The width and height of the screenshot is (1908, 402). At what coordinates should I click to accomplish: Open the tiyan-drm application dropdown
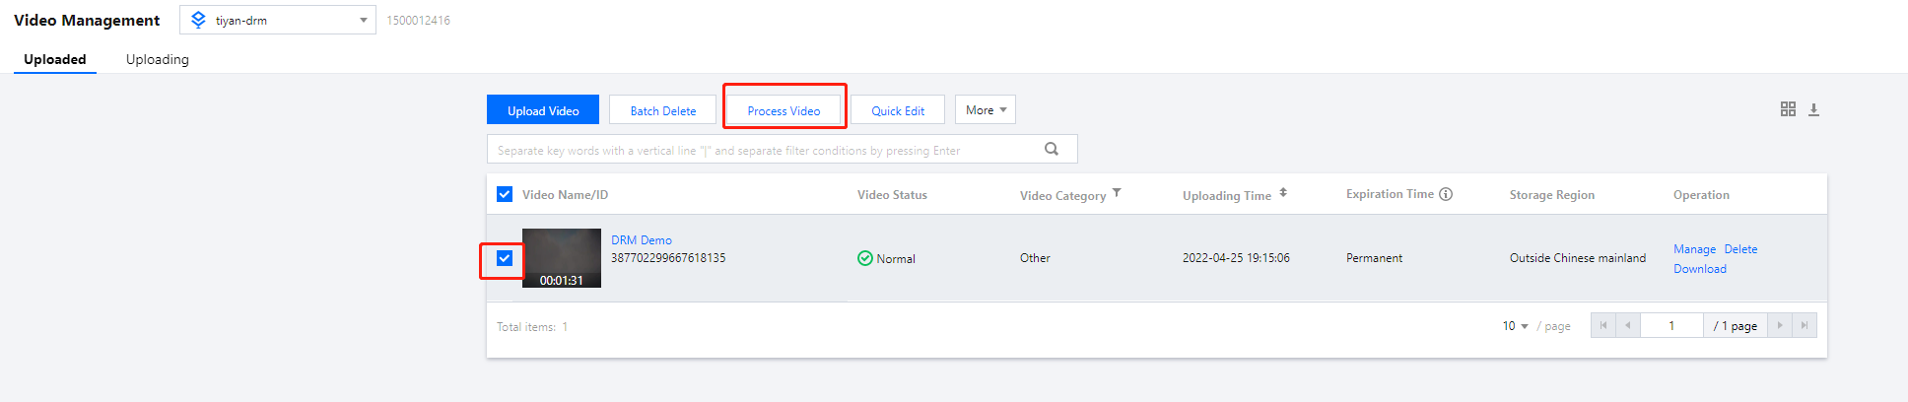click(278, 20)
